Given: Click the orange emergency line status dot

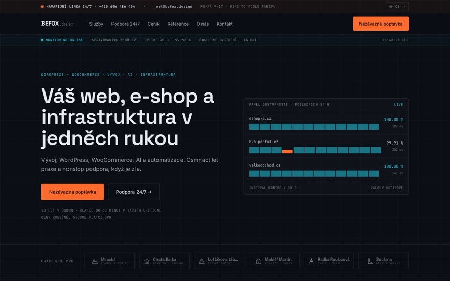Looking at the screenshot, I should [42, 6].
